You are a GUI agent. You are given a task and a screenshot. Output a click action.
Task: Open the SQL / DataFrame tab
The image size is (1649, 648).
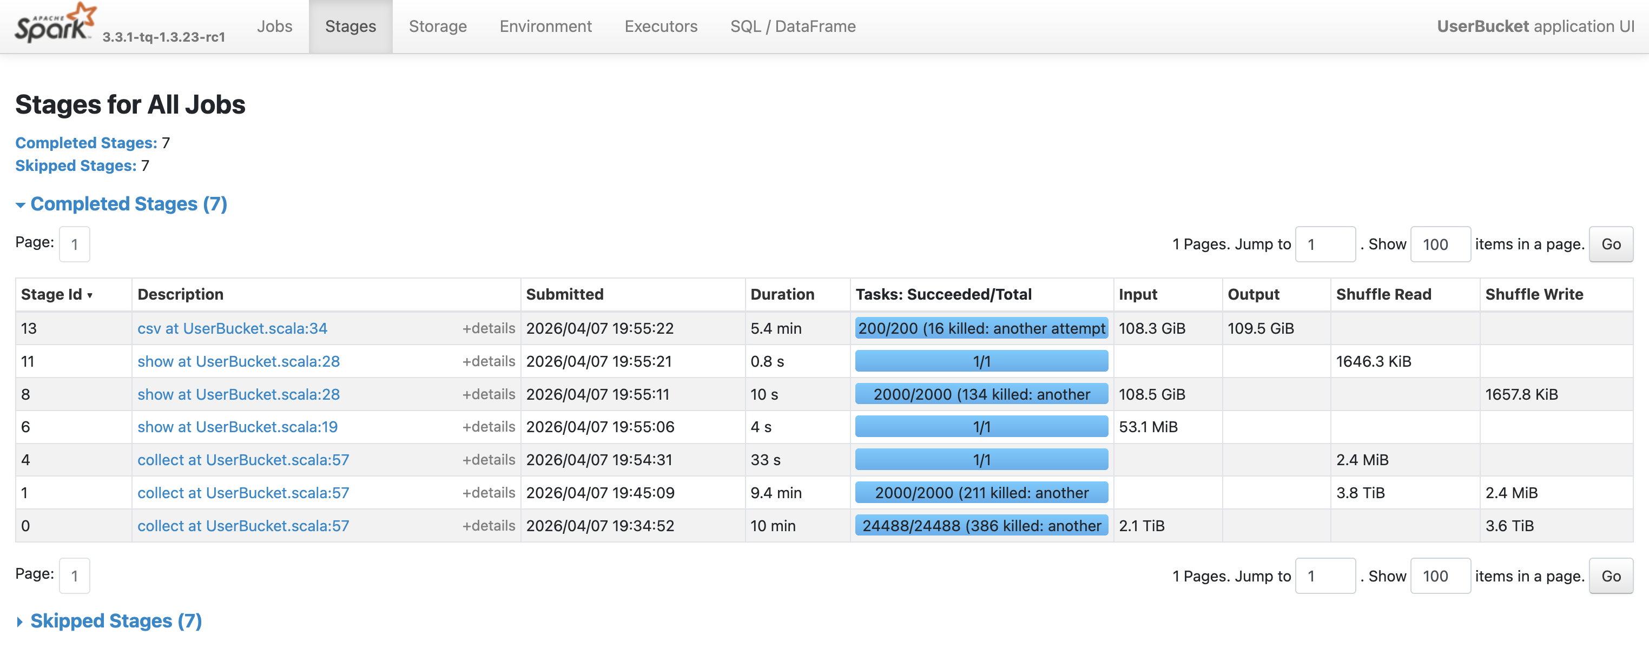[793, 27]
